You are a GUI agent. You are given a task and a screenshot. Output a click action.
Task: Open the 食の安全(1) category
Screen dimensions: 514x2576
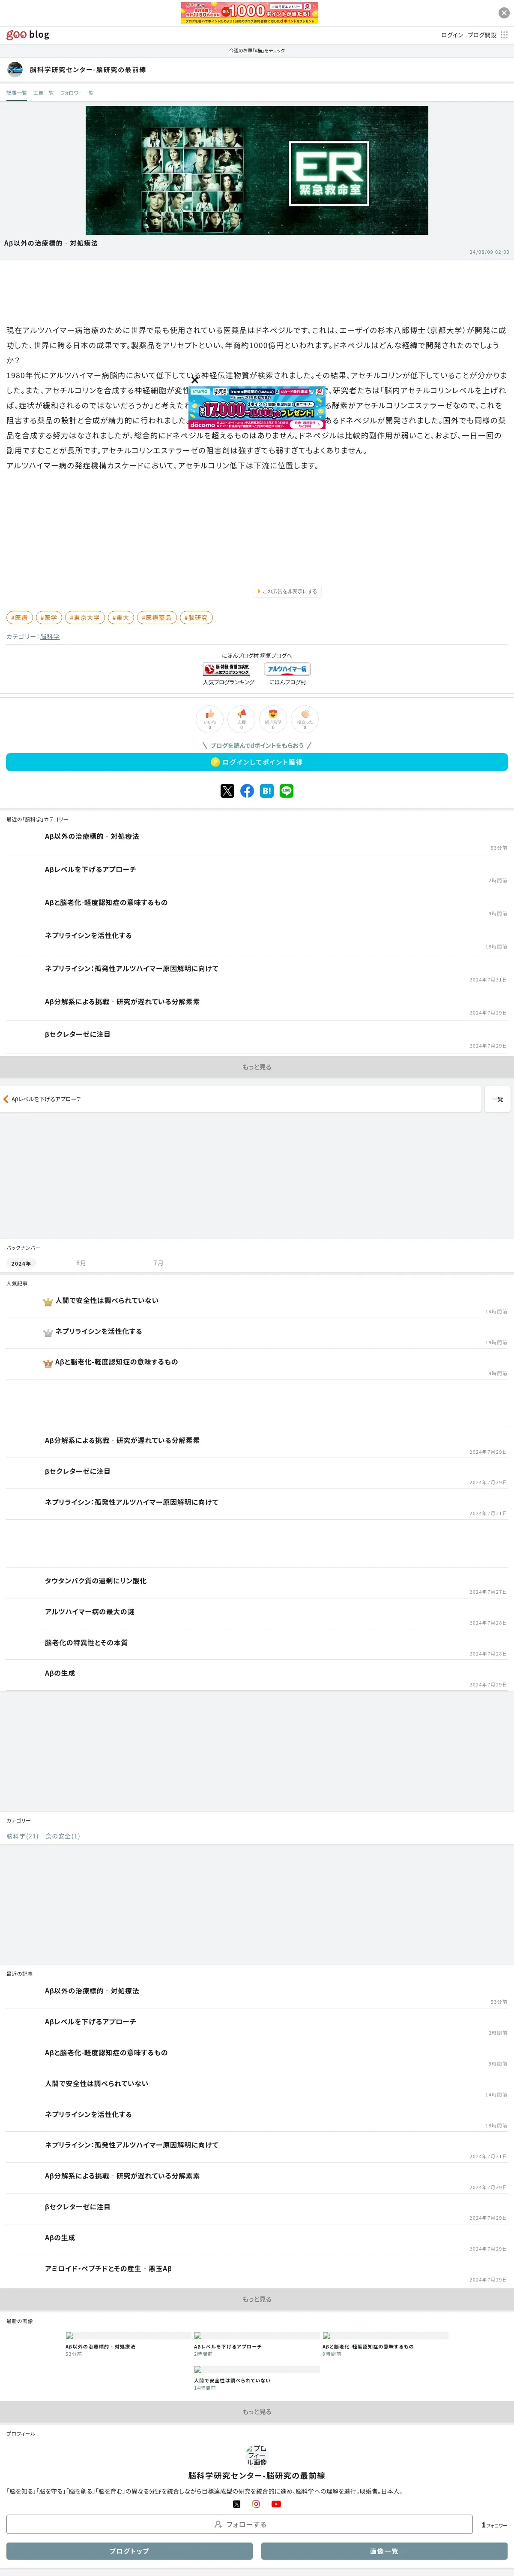[x=63, y=1836]
